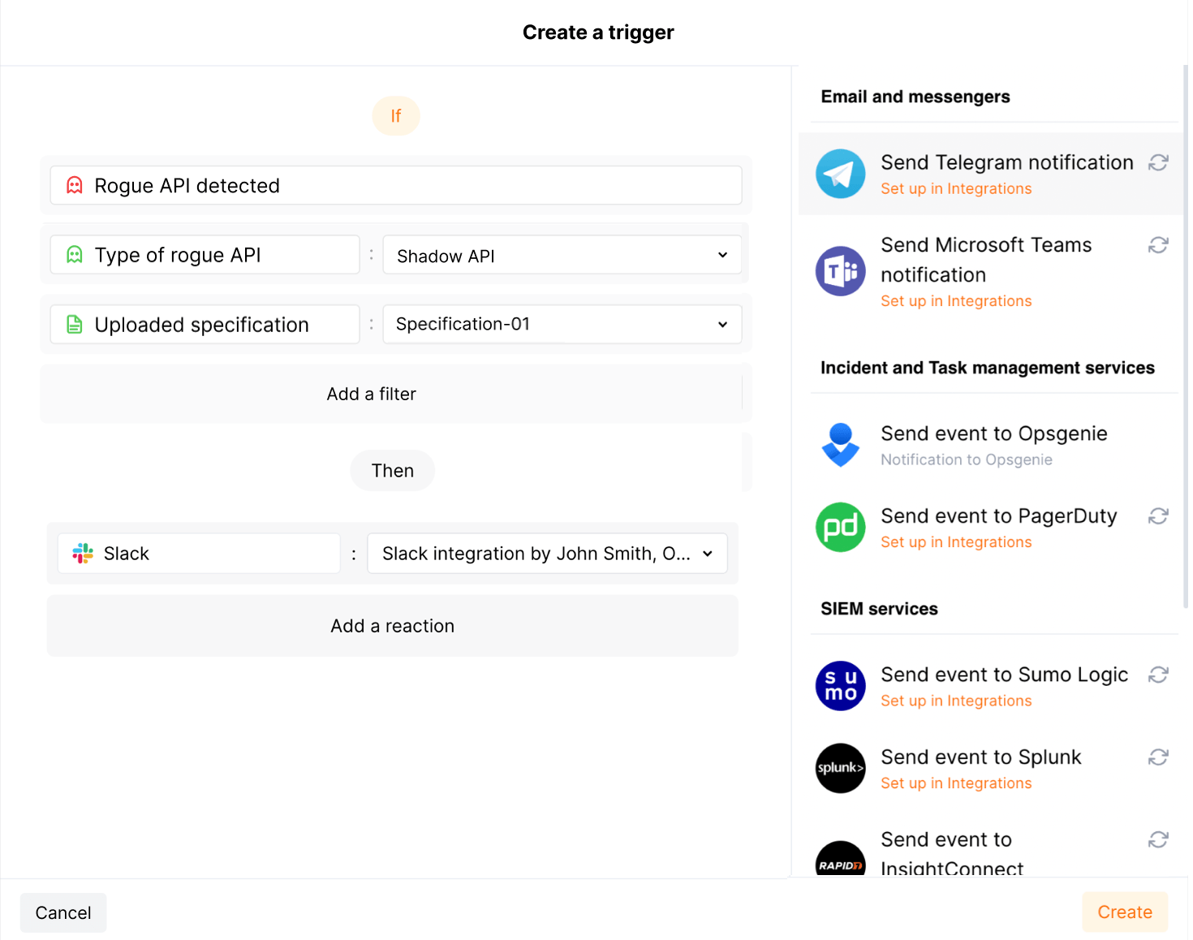Click the refresh icon beside Send event to PagerDuty

point(1158,516)
